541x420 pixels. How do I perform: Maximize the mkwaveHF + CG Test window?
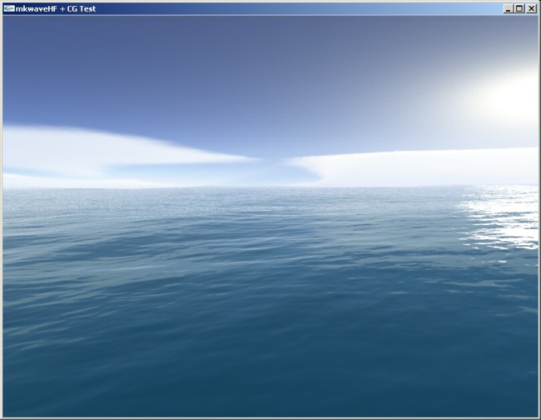(519, 8)
